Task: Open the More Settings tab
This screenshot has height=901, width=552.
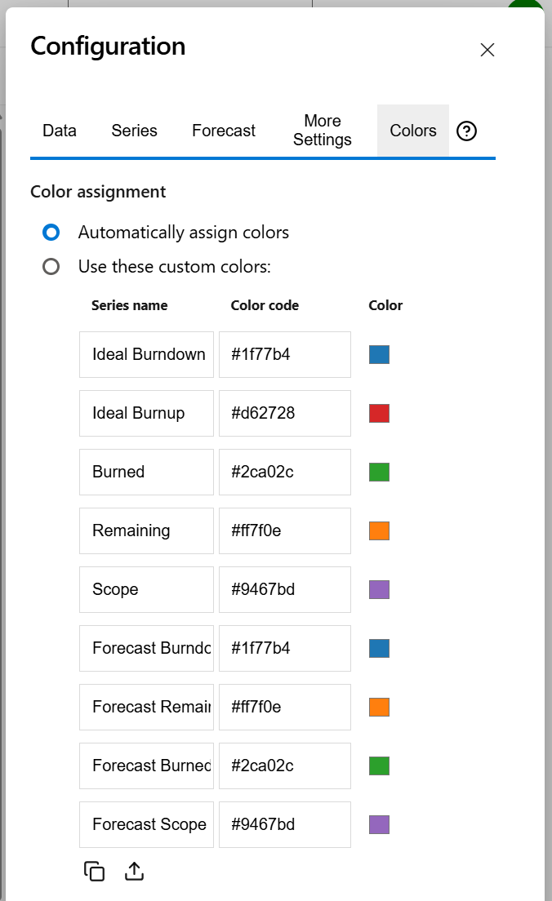Action: [x=322, y=131]
